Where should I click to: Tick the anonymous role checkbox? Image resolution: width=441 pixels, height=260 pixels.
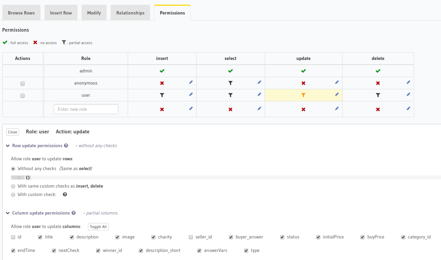23,84
